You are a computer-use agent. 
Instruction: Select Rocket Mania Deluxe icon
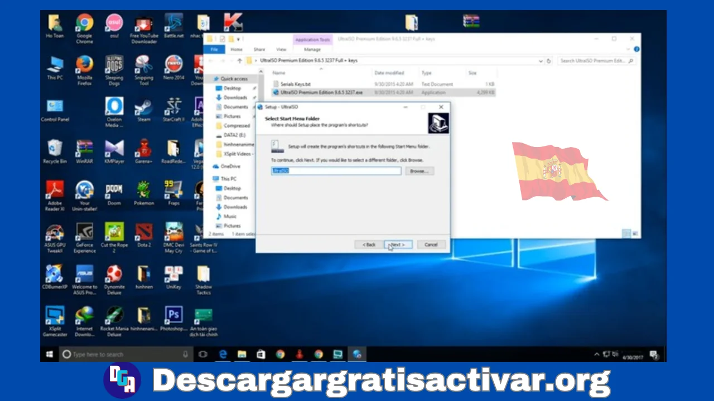114,321
